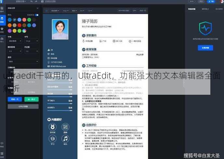
Task: Click the shield pulse diagnosis icon
Action: (205, 28)
